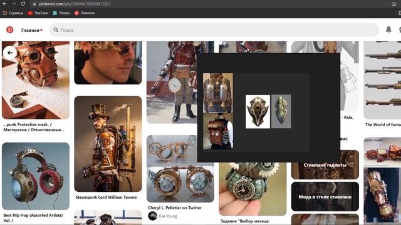Open the man with goggles pin image
Viewport: 401px width, 225px height.
[x=108, y=62]
